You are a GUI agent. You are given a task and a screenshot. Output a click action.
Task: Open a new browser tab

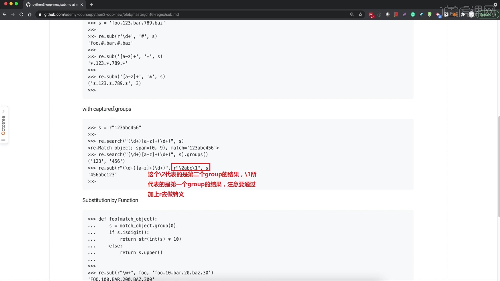coord(91,4)
